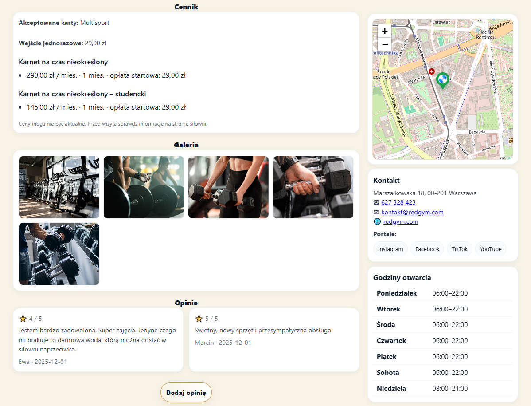Open the TikTok portal
Screen dimensions: 531x406
point(460,249)
